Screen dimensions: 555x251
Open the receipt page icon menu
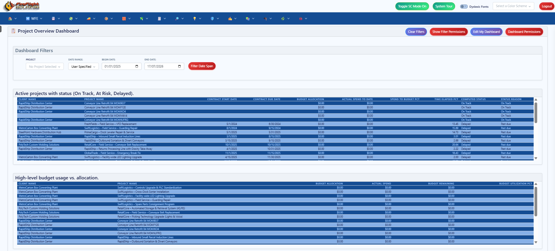tap(161, 19)
